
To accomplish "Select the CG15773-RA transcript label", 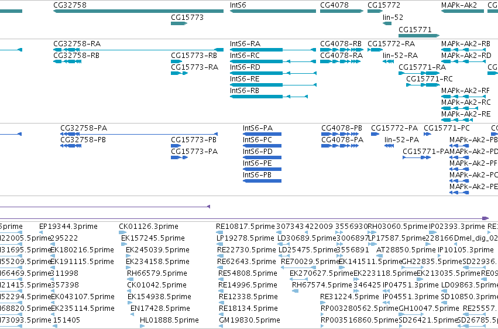I will [x=194, y=67].
